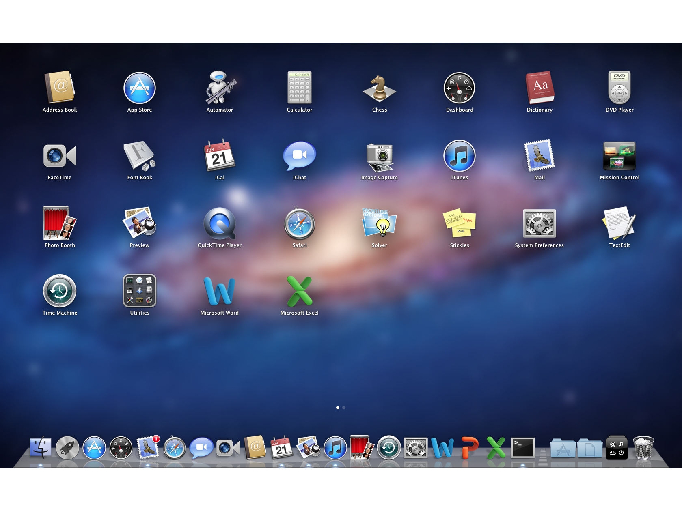Launch App Store from the Launchpad grid
682x511 pixels.
140,88
